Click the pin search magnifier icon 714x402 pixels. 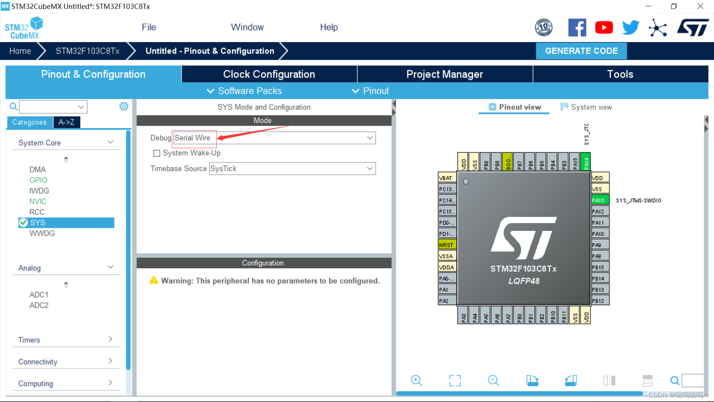(675, 380)
